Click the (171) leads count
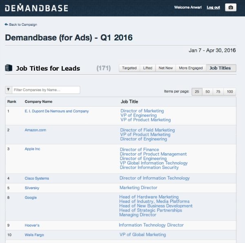This screenshot has width=245, height=243. 104,68
